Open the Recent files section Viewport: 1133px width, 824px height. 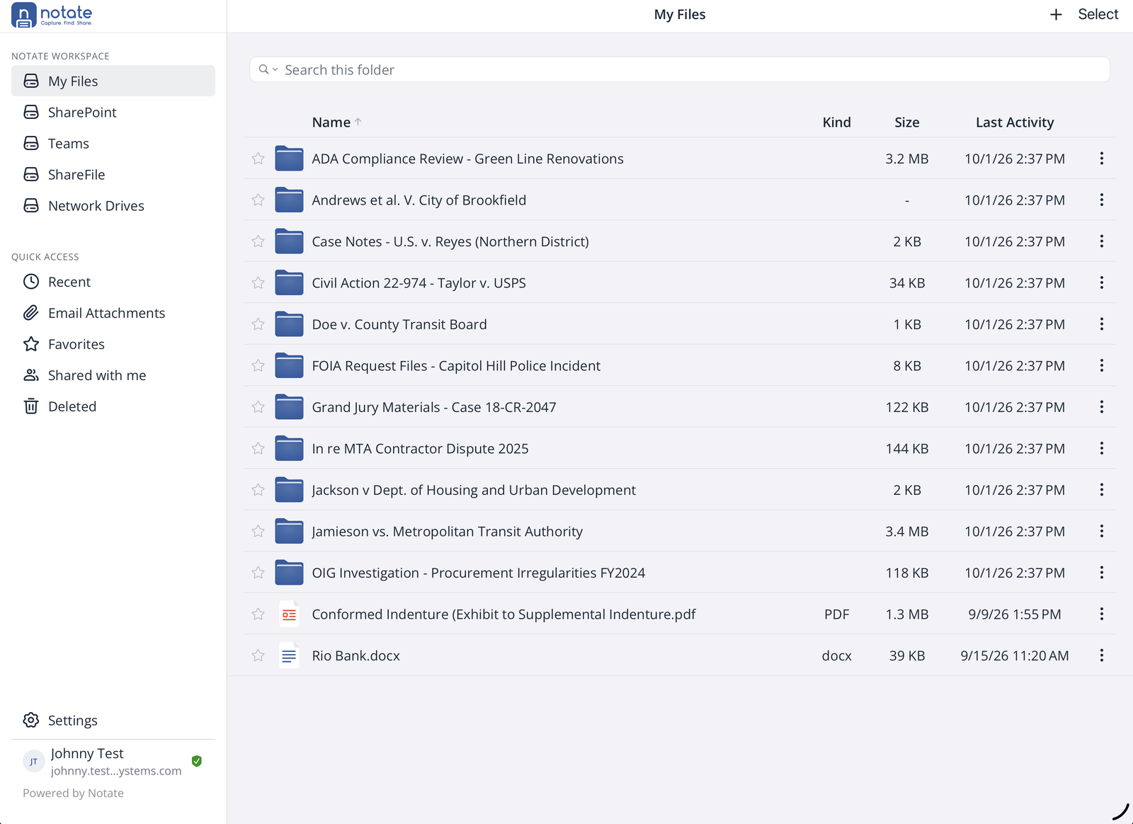tap(113, 282)
